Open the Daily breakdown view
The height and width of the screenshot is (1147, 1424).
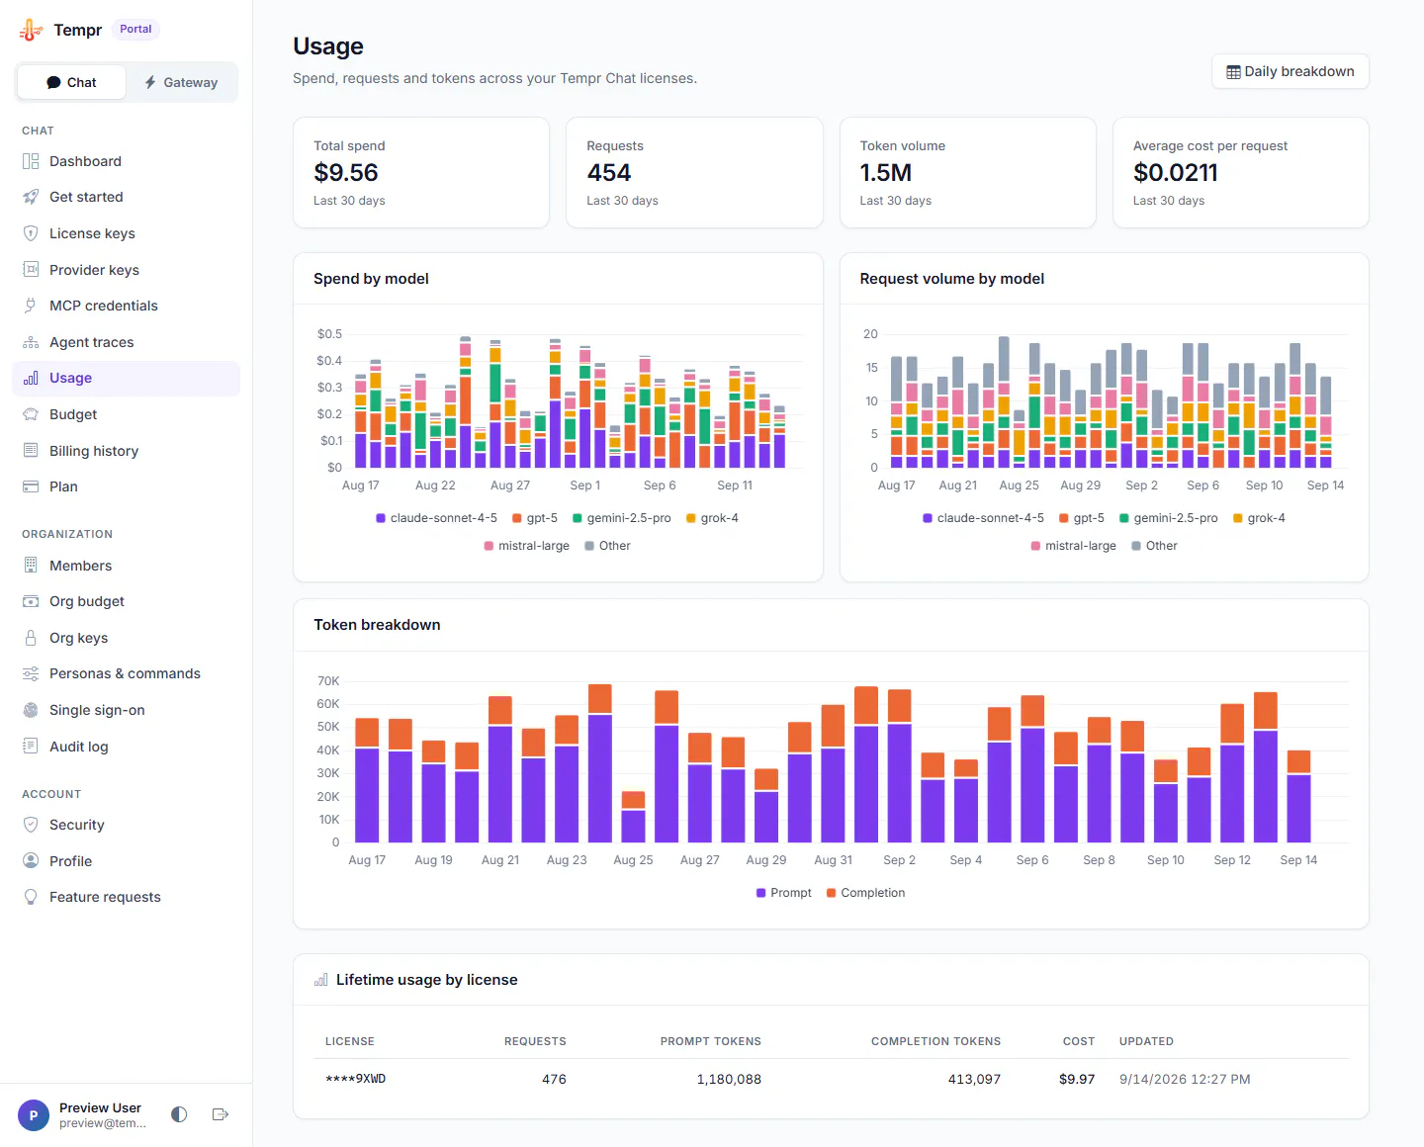coord(1290,71)
